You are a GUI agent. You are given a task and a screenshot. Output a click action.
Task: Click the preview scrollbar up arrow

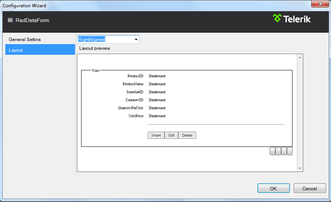click(x=300, y=57)
